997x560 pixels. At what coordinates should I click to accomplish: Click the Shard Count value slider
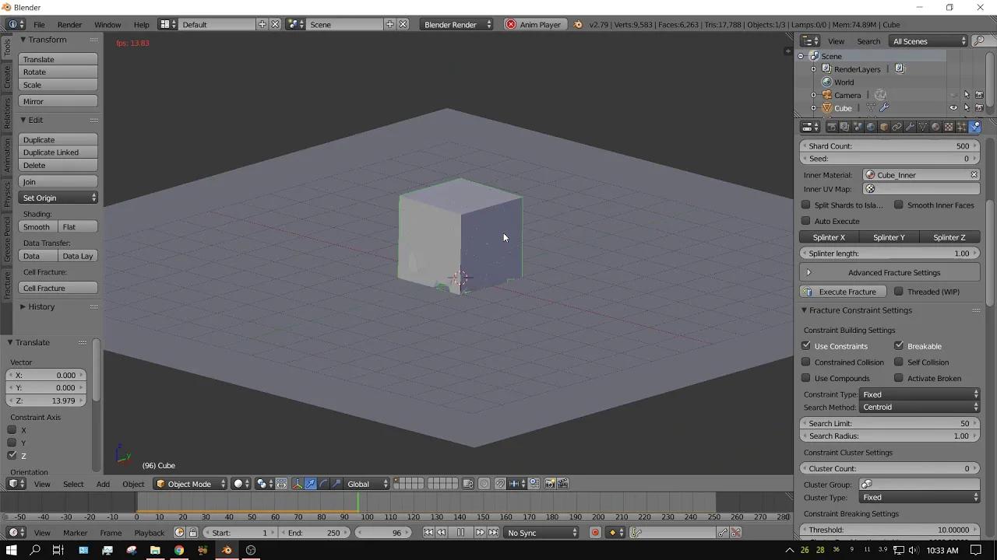[890, 145]
